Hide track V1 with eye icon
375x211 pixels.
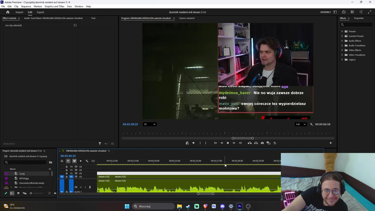tap(81, 177)
